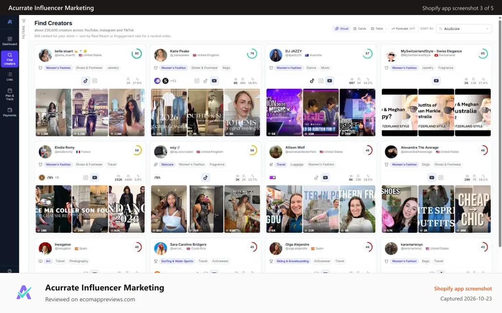Open DJ JAZZY profile avatar

click(276, 55)
